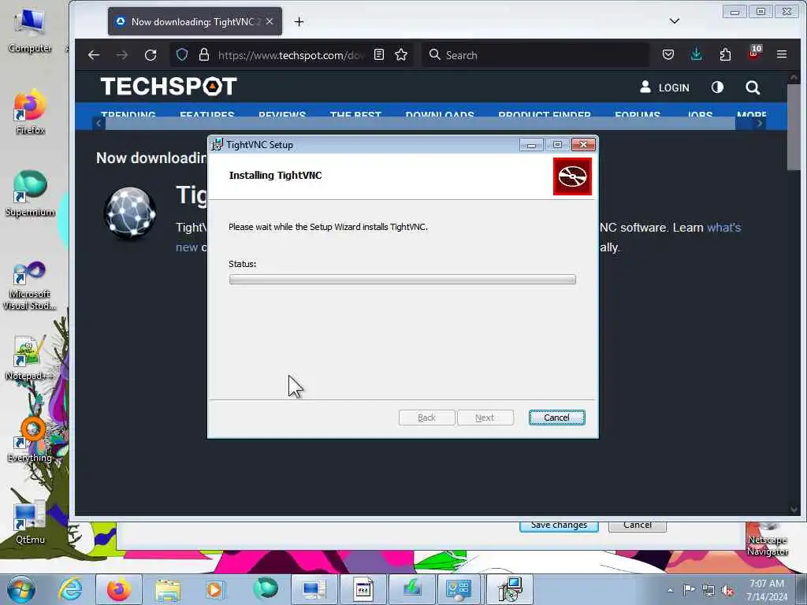The image size is (807, 605).
Task: Open the Everything desktop shortcut
Action: 30,440
